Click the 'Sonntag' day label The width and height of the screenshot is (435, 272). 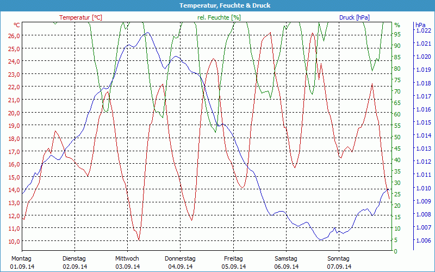(338, 259)
